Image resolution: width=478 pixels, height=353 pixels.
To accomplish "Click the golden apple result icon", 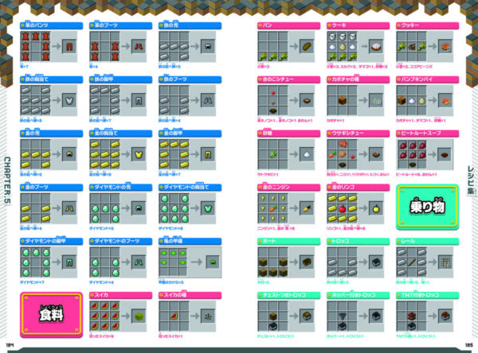I will [375, 208].
